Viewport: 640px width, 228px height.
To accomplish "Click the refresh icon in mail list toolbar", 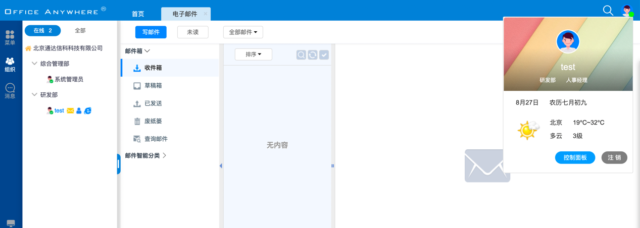I will click(313, 54).
